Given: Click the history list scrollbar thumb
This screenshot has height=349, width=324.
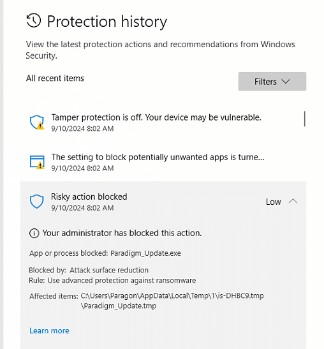Looking at the screenshot, I should click(304, 119).
